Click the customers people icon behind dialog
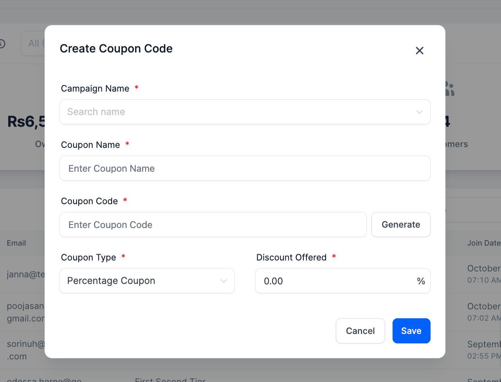501x382 pixels. [x=450, y=89]
